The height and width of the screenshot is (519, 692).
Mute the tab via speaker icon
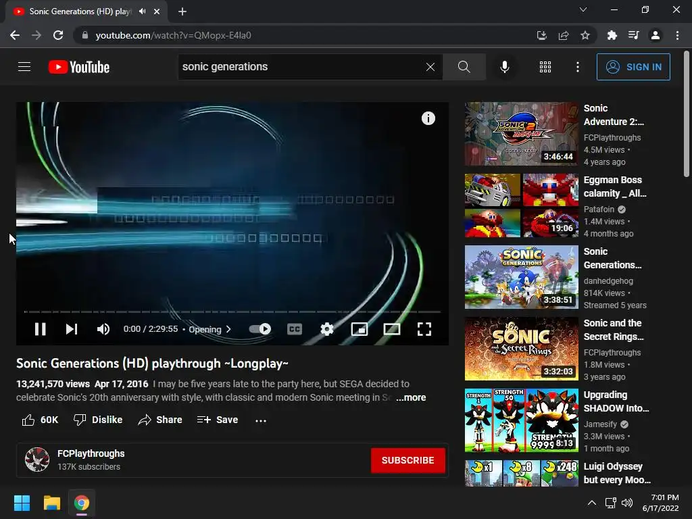tap(142, 11)
